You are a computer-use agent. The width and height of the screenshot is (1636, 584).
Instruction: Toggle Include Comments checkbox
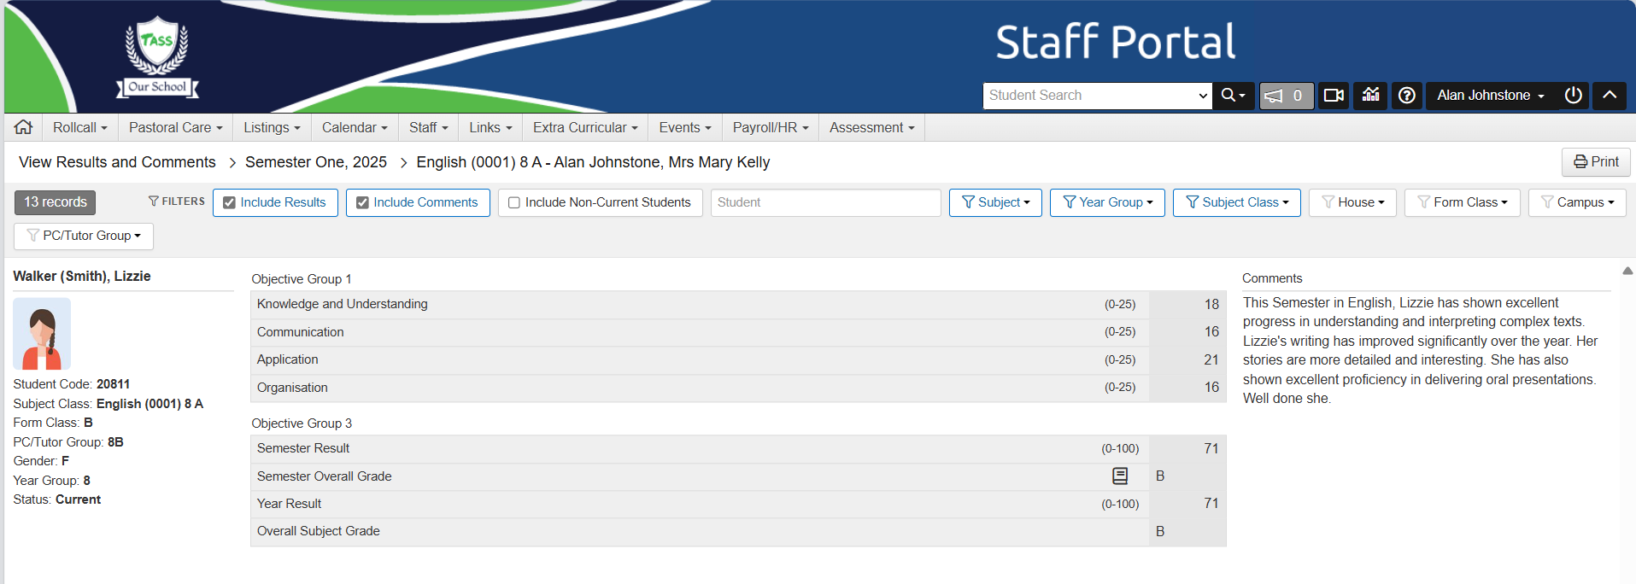tap(362, 203)
